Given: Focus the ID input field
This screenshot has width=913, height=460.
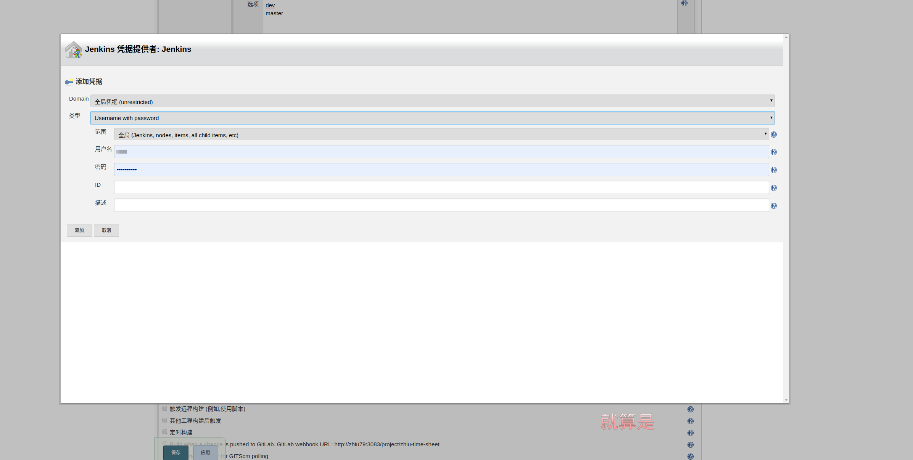Looking at the screenshot, I should tap(441, 188).
